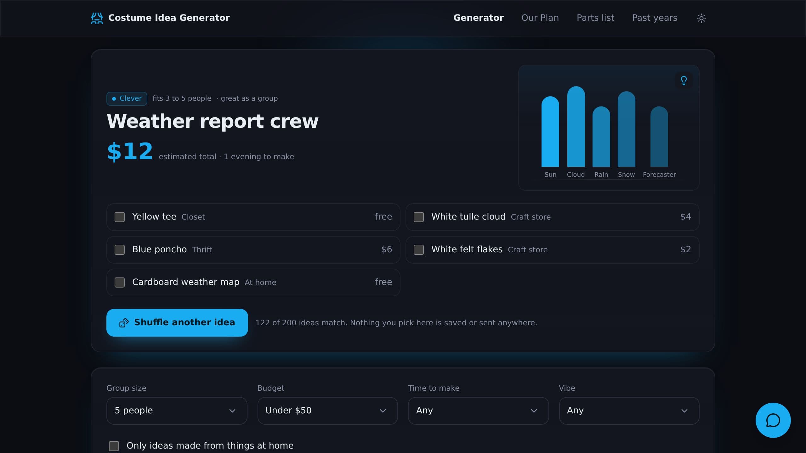The height and width of the screenshot is (453, 806).
Task: Click the '122 of 200 ideas match' text
Action: [x=301, y=323]
